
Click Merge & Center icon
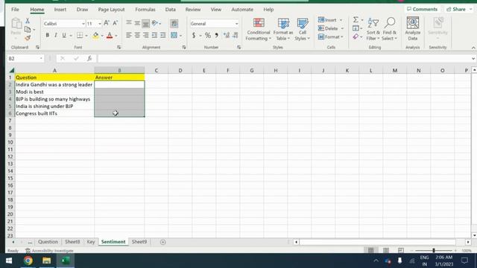point(174,36)
